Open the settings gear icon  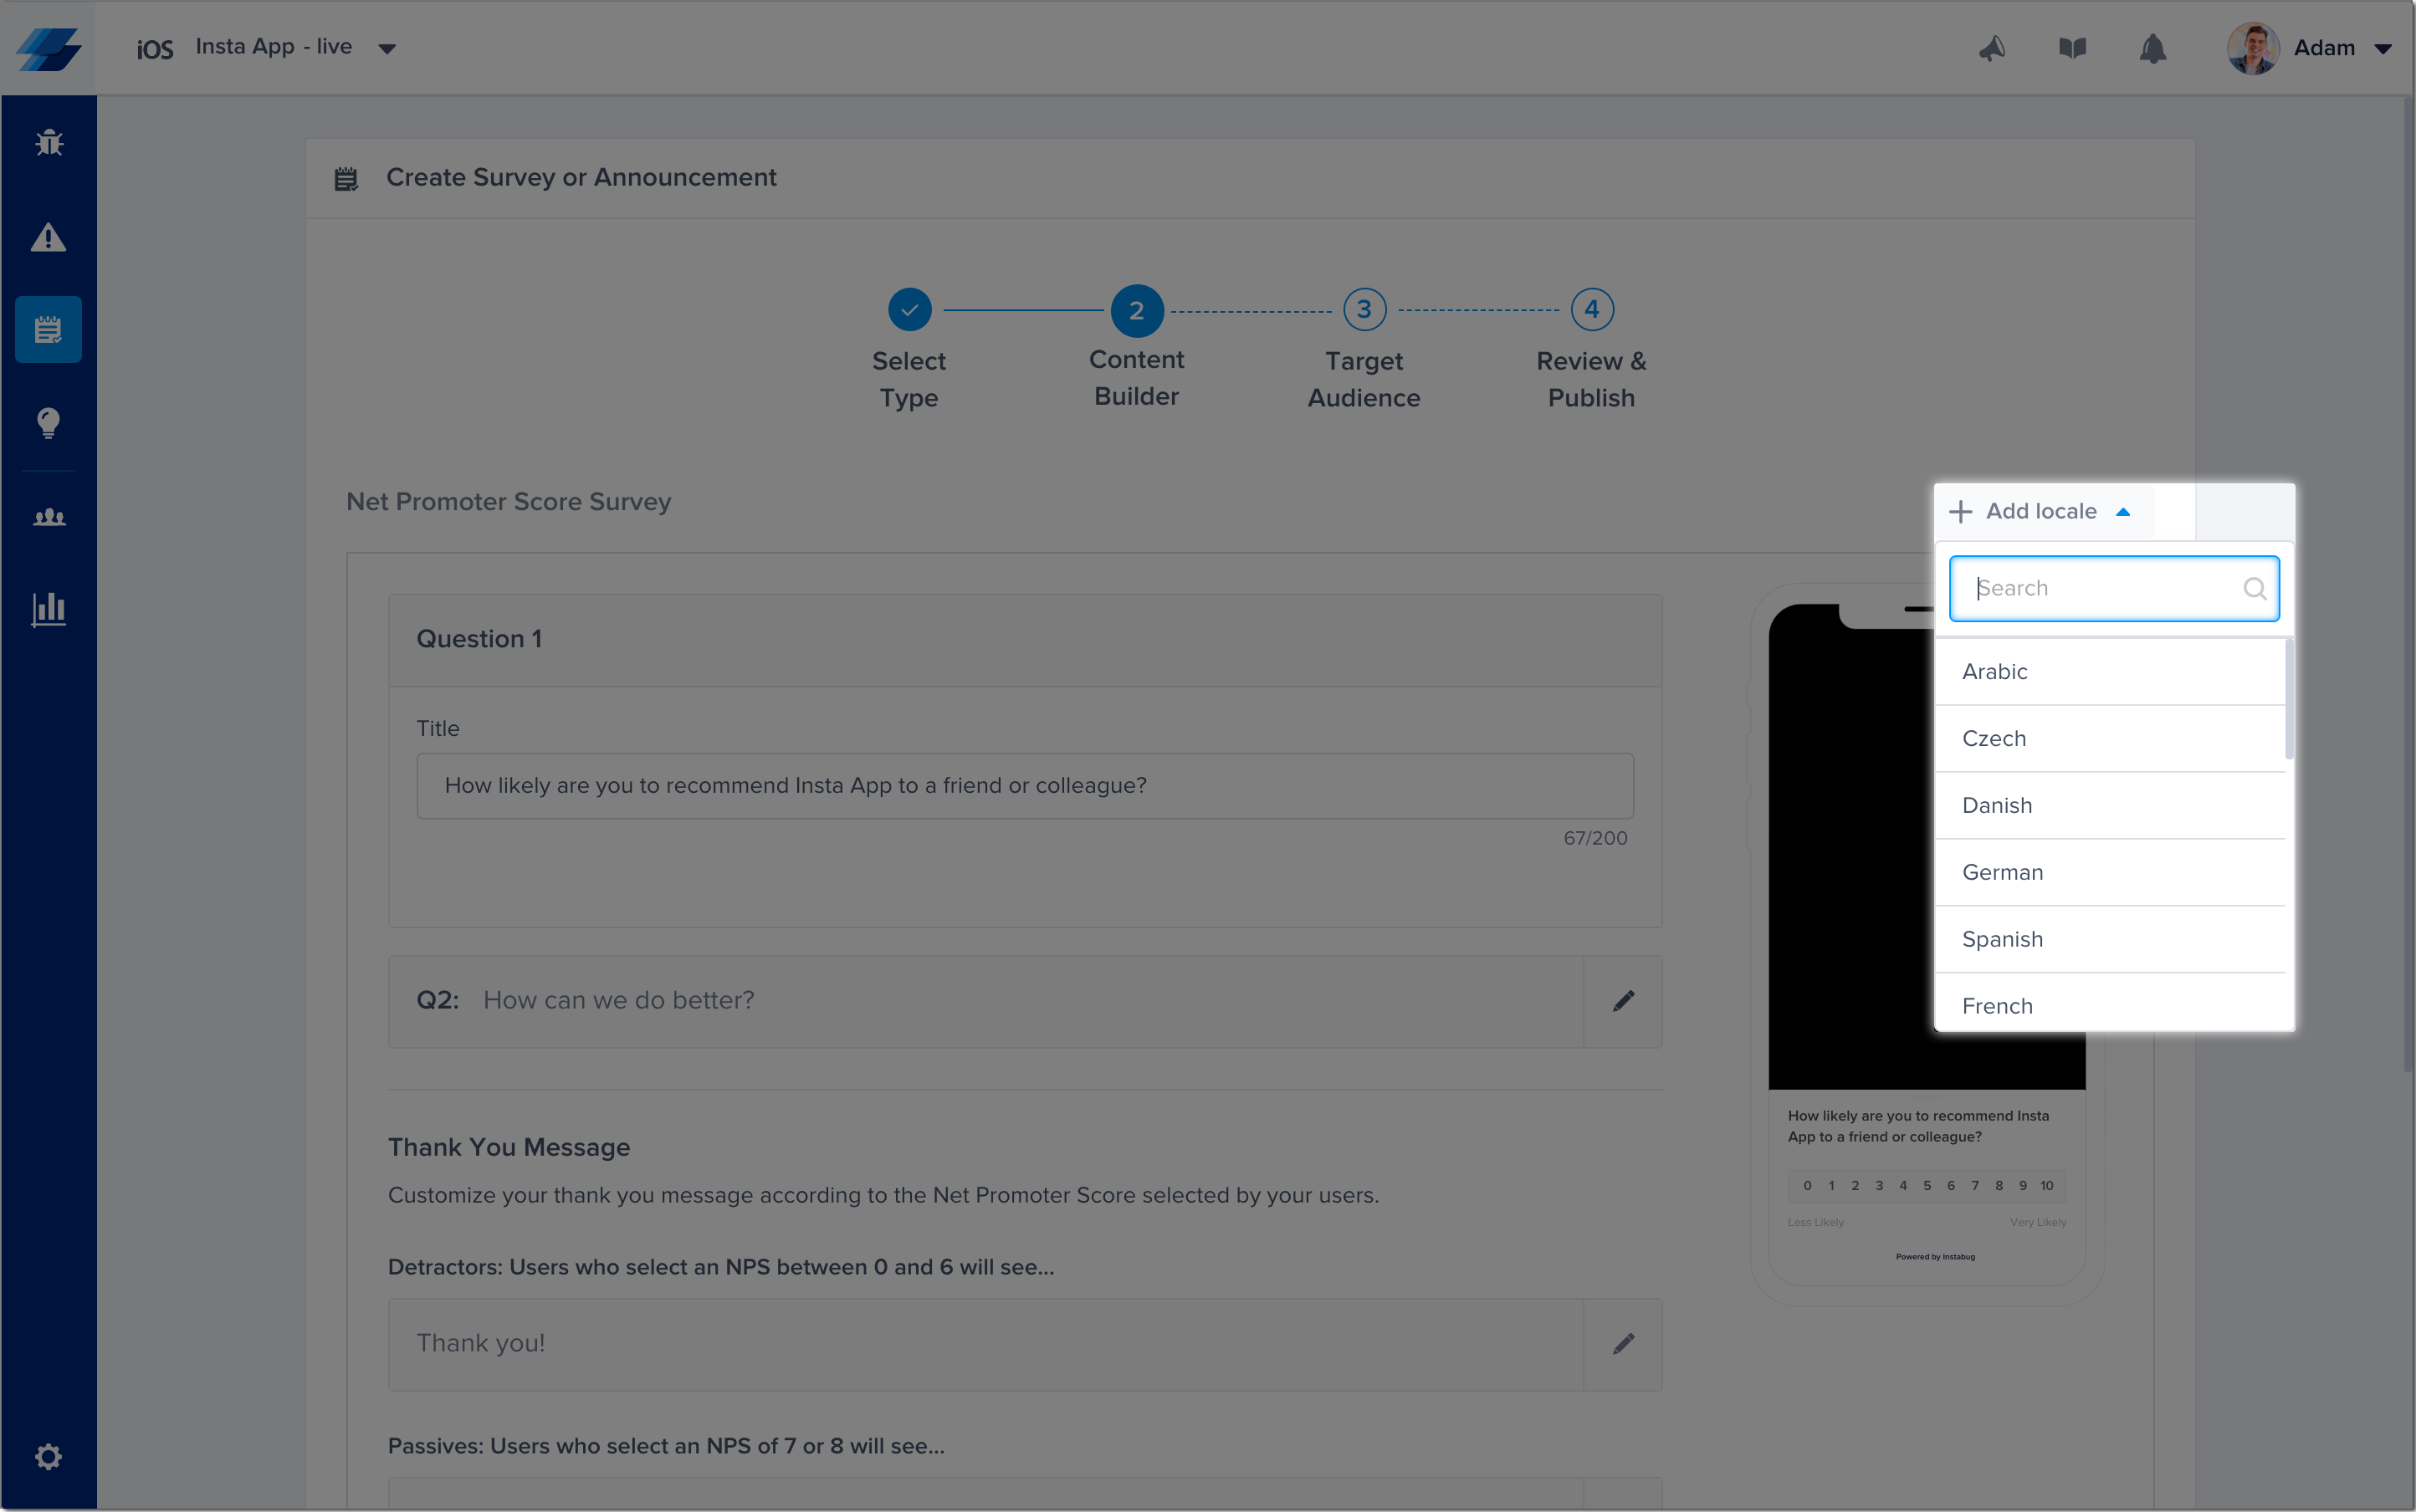pyautogui.click(x=48, y=1456)
